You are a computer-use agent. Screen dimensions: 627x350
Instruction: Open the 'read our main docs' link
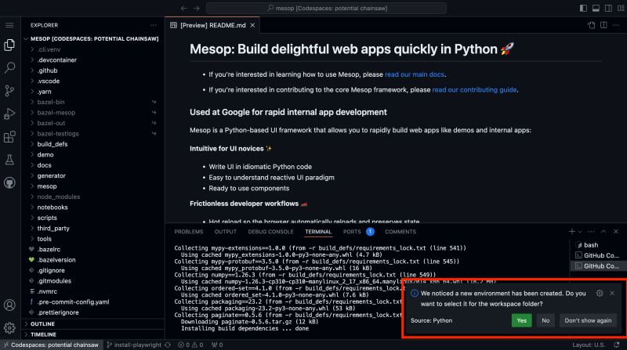pyautogui.click(x=415, y=74)
